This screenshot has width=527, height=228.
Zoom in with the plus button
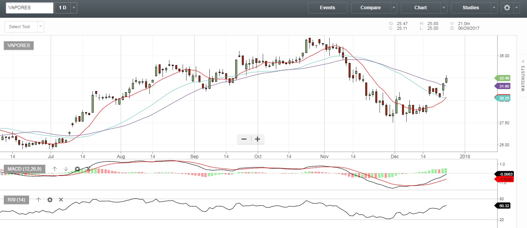pos(257,139)
